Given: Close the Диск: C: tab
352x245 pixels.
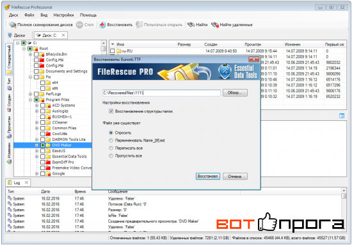Looking at the screenshot, I should coord(63,35).
